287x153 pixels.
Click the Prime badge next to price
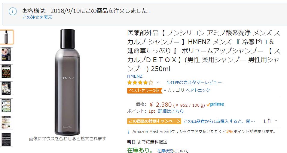pyautogui.click(x=215, y=104)
